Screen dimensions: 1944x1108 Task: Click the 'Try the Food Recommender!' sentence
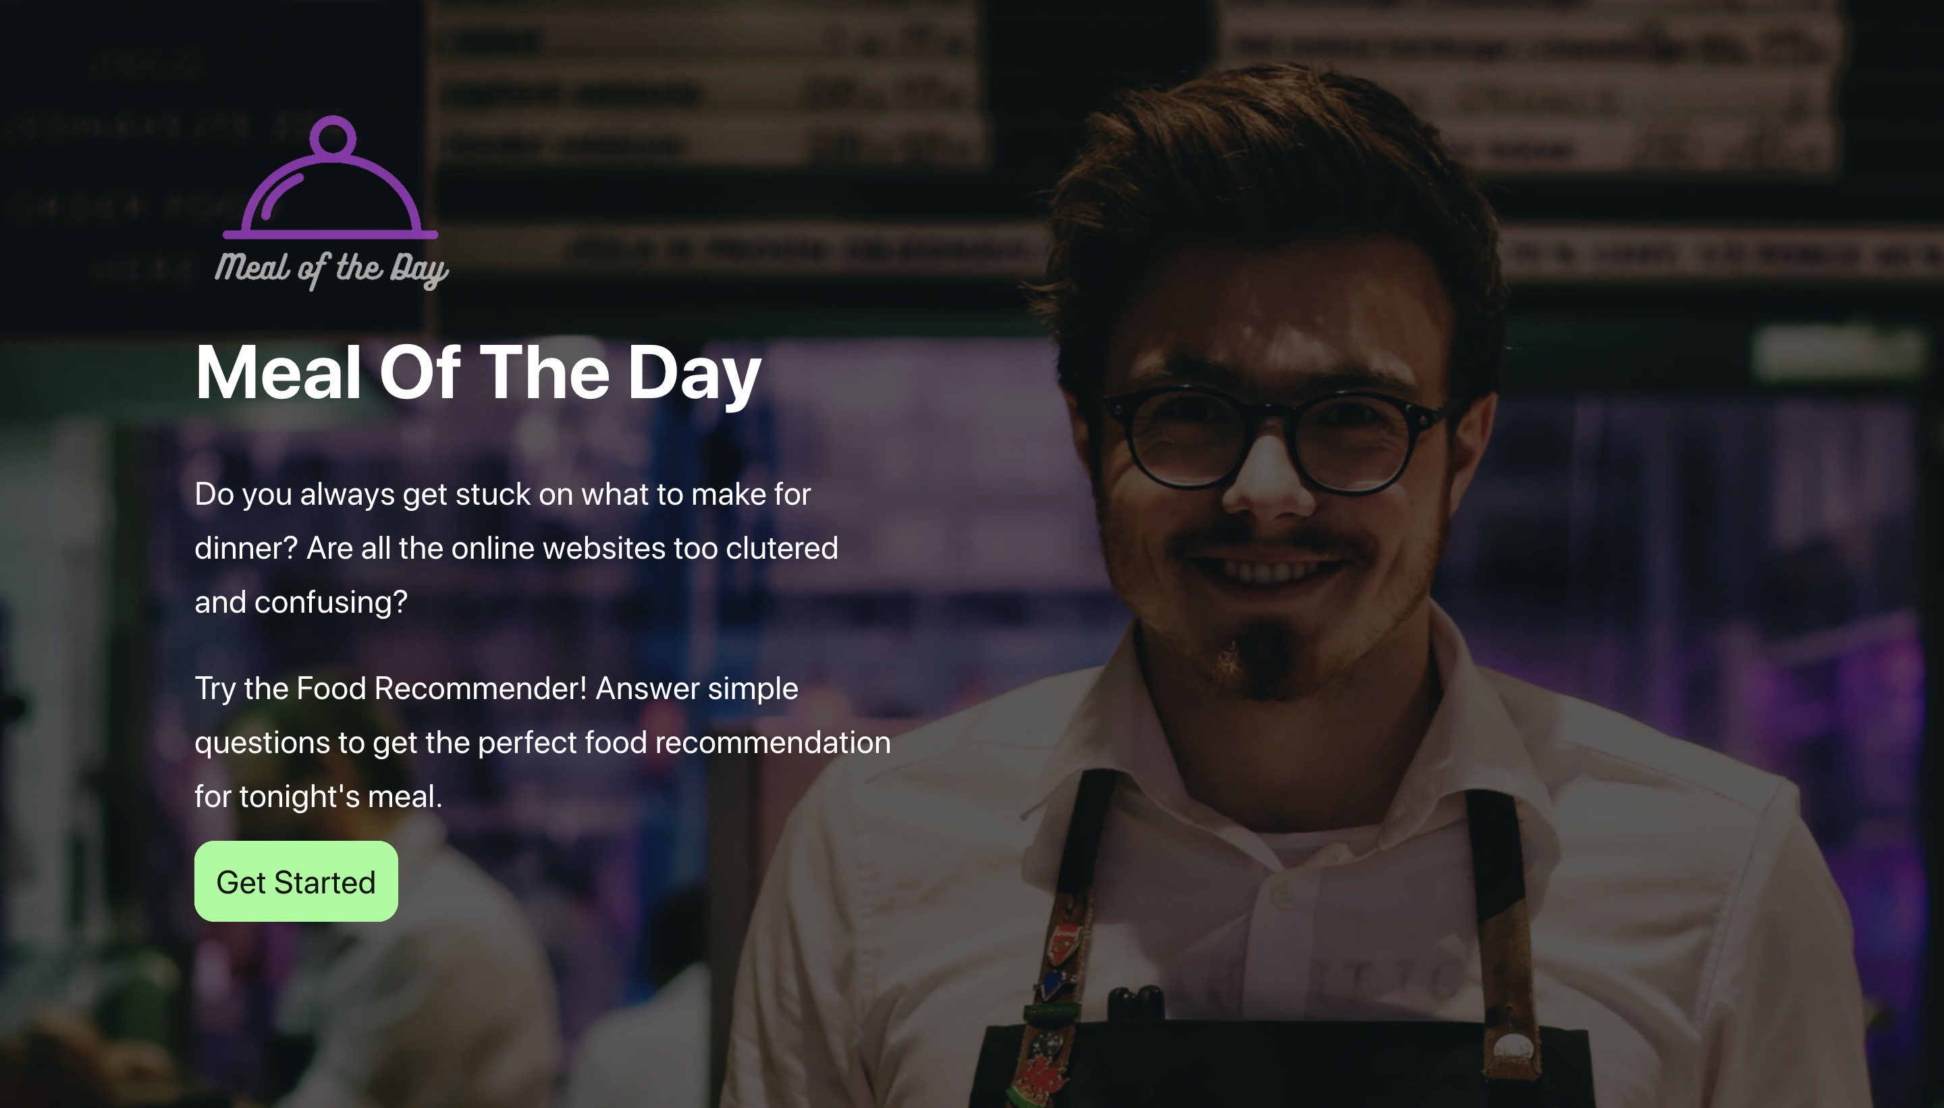coord(390,688)
